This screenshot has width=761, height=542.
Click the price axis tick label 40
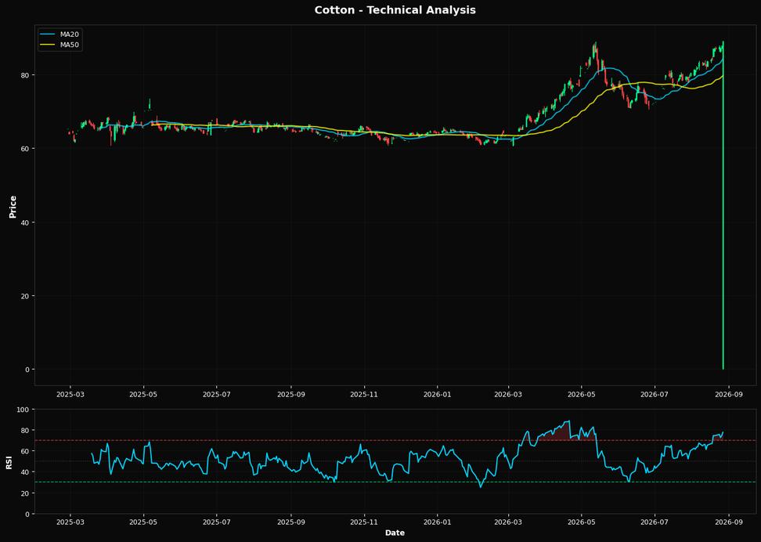click(26, 222)
